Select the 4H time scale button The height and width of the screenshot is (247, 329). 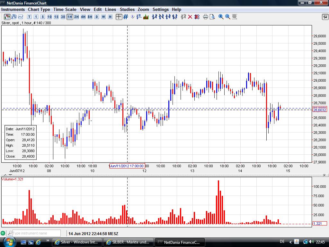tap(83, 17)
